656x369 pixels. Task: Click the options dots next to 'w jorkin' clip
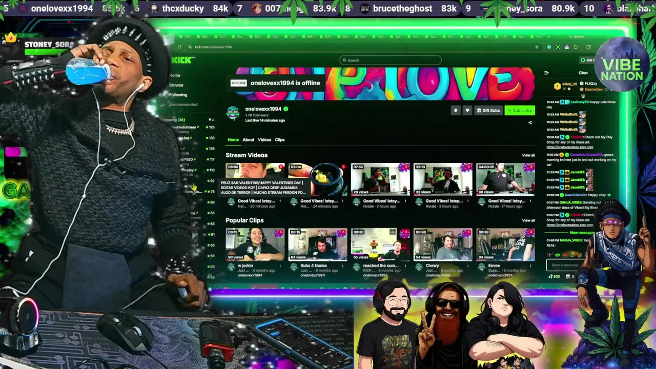coord(280,266)
